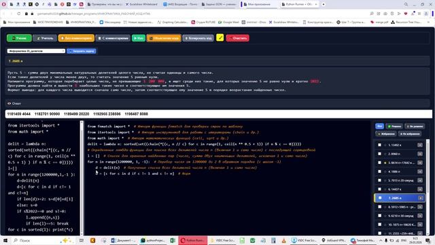Run the code with green Run button
This screenshot has width=435, height=245.
click(139, 38)
